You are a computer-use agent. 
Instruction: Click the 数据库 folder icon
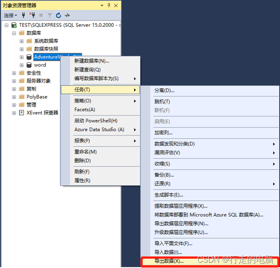[x=22, y=33]
